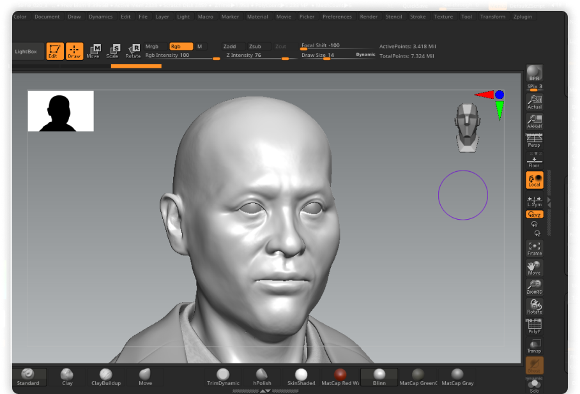The height and width of the screenshot is (394, 580).
Task: Open the Zplugin menu
Action: tap(523, 17)
